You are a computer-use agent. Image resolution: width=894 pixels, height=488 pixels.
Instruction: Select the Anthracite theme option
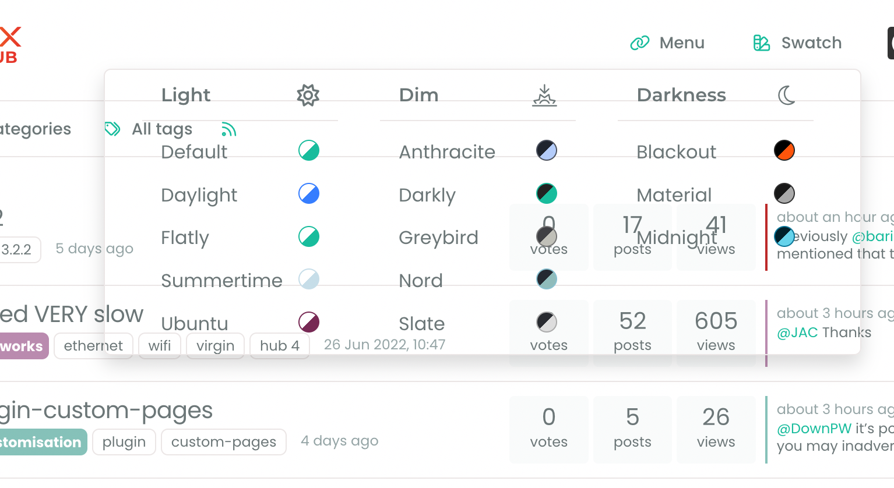click(x=446, y=152)
